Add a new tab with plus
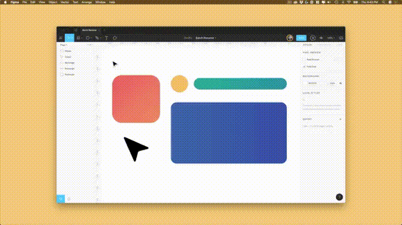Image resolution: width=402 pixels, height=225 pixels. (104, 30)
